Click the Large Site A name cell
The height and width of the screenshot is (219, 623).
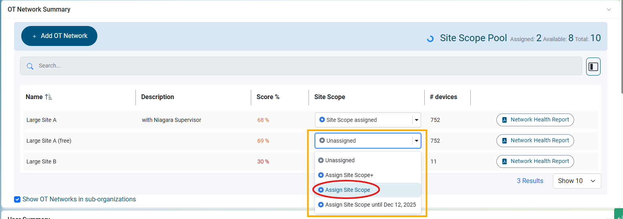tap(41, 120)
